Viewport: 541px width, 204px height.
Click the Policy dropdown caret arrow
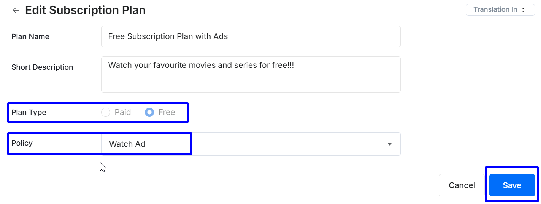(389, 144)
